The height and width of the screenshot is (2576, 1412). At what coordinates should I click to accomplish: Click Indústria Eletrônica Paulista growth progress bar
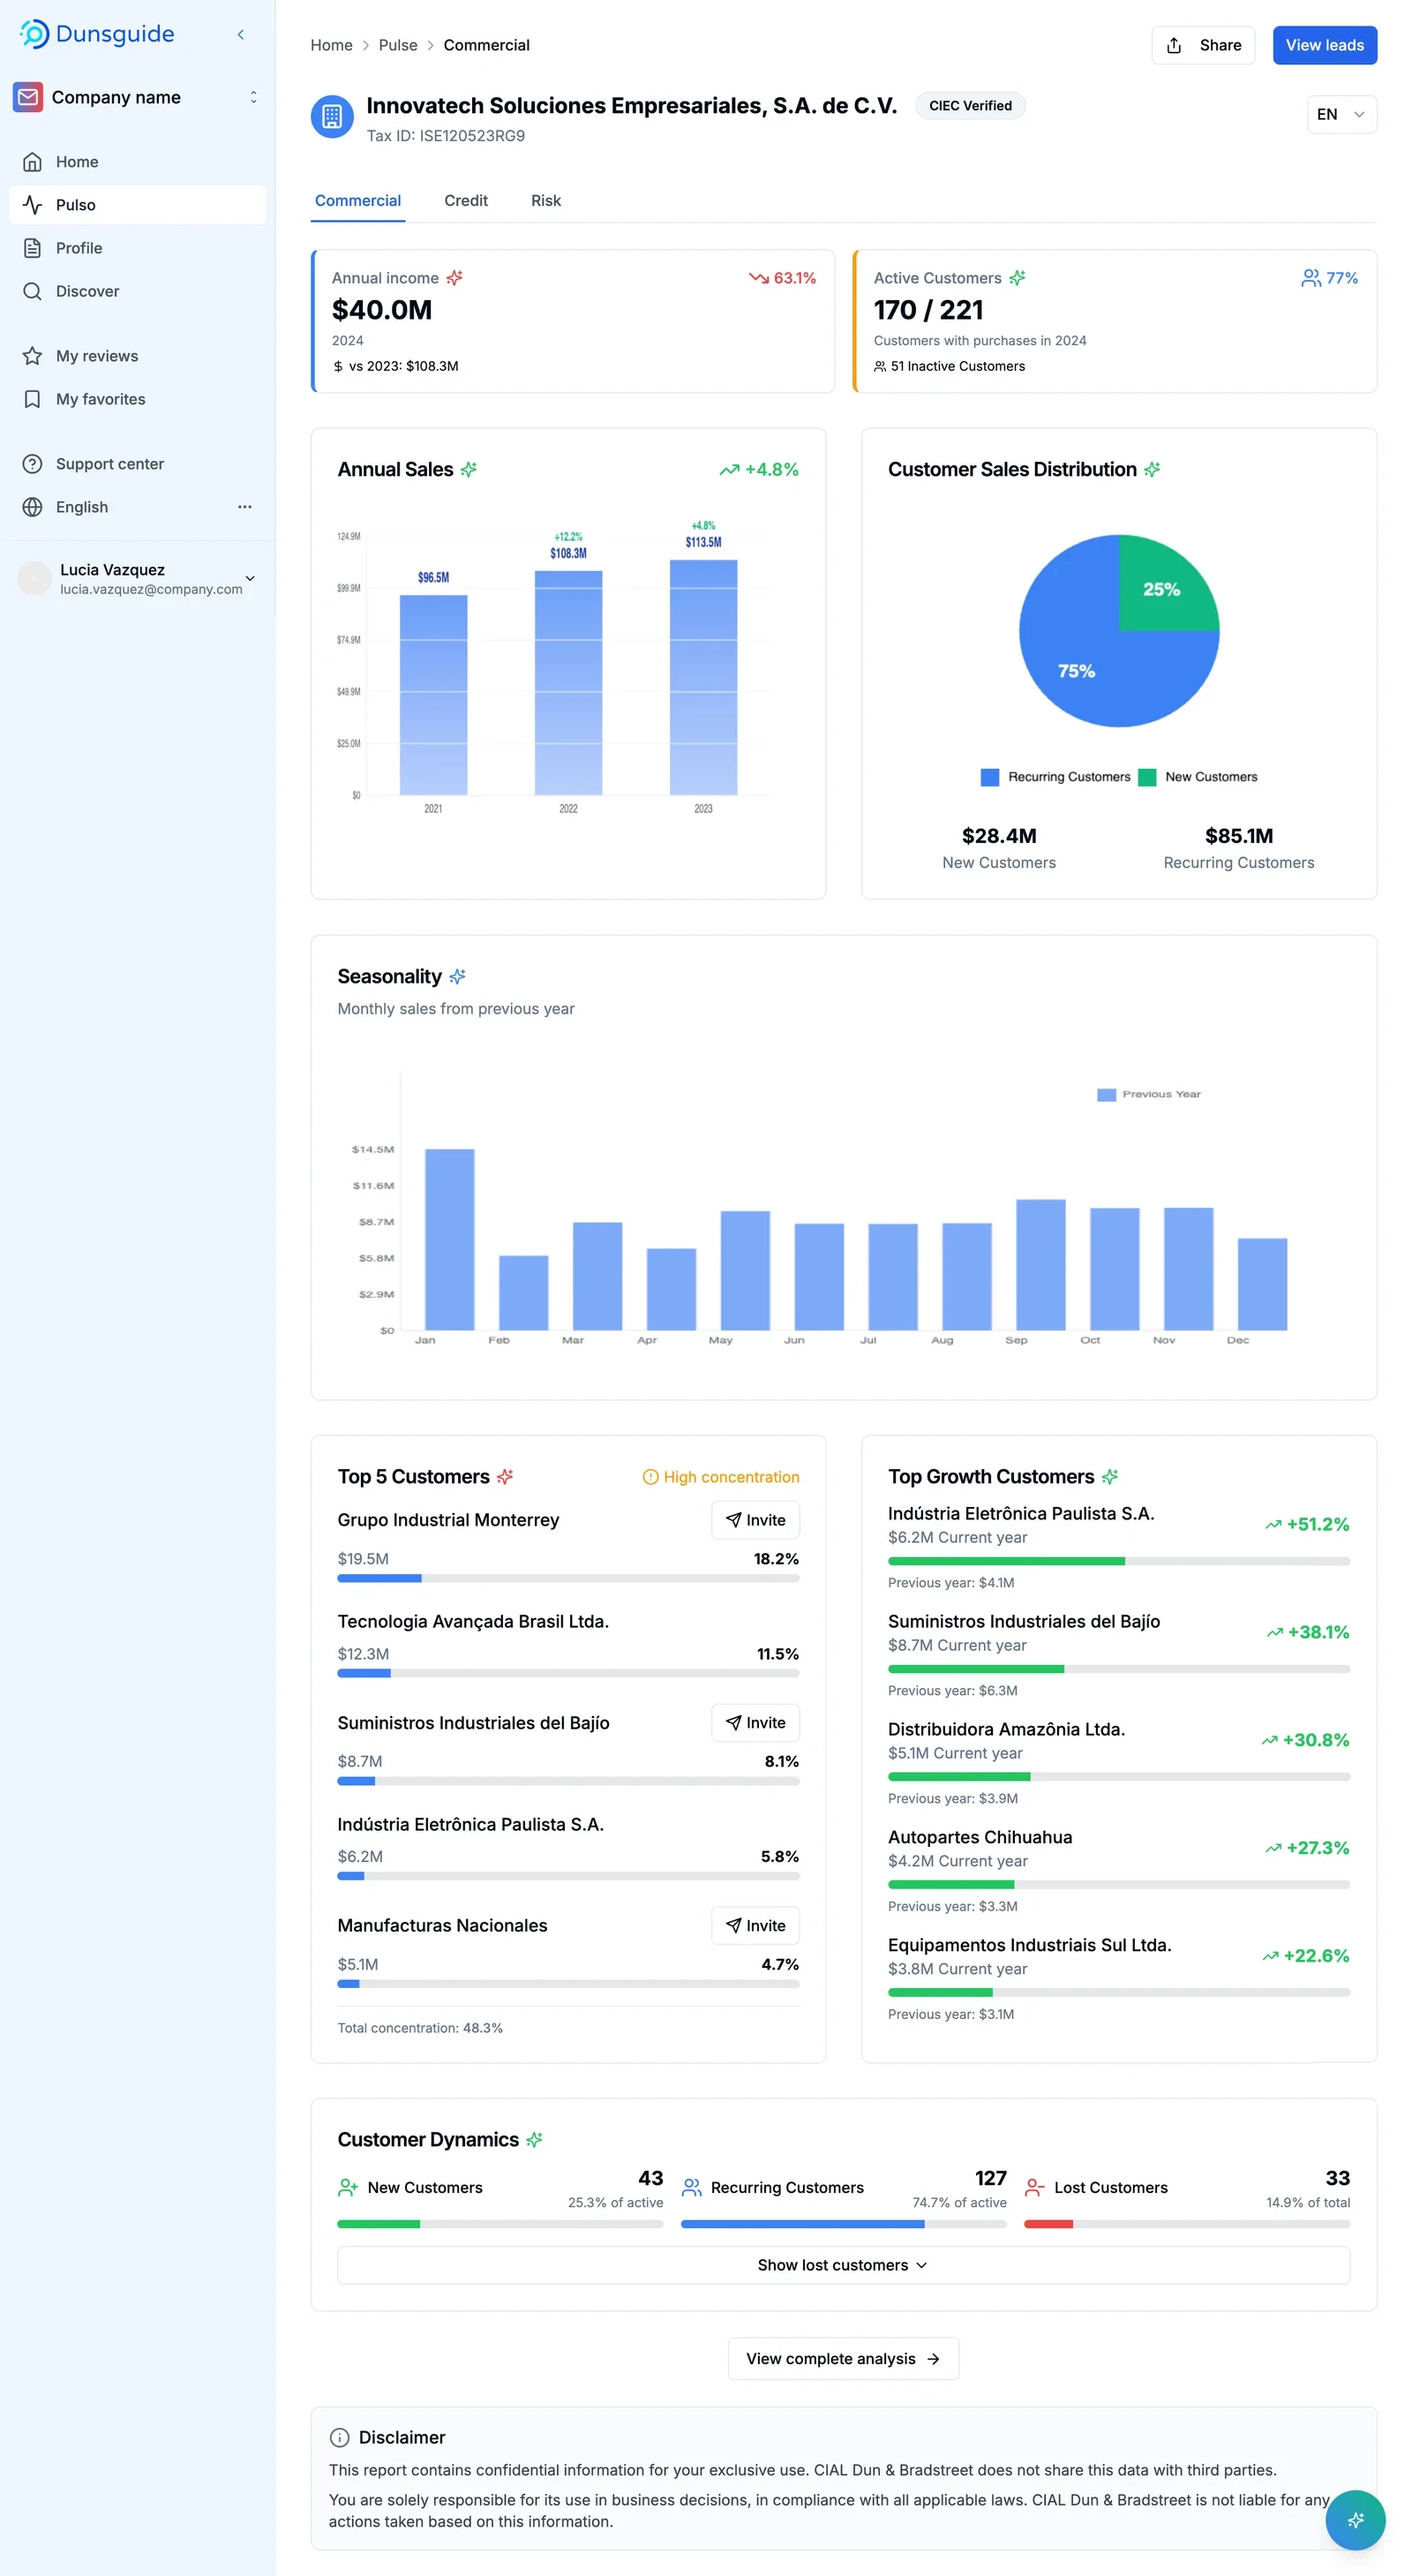1119,1561
